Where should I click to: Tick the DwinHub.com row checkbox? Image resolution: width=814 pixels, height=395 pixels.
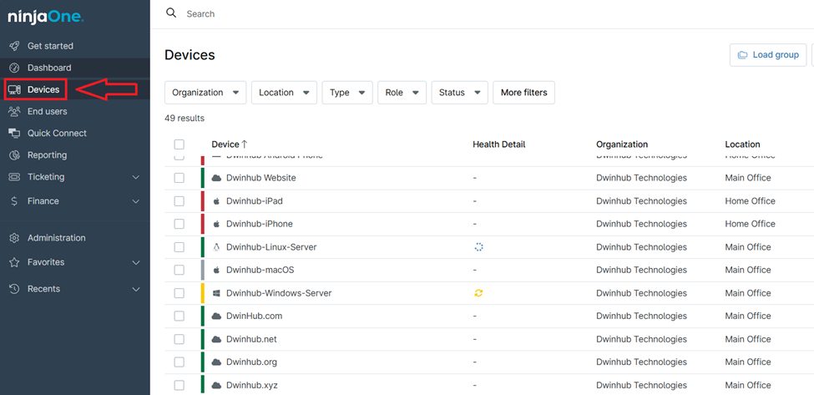(x=179, y=317)
